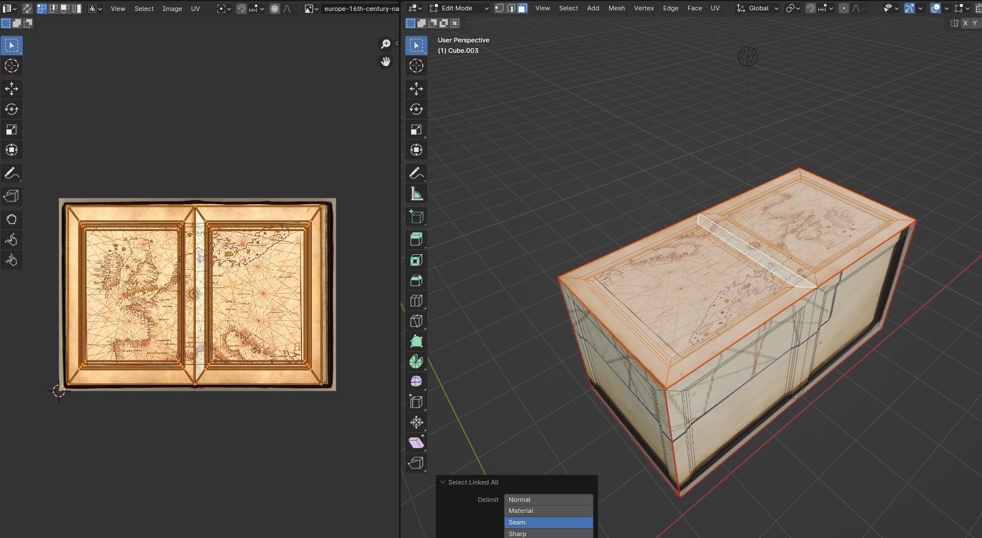Open Add menu in 3D viewport
Image resolution: width=982 pixels, height=538 pixels.
point(593,8)
